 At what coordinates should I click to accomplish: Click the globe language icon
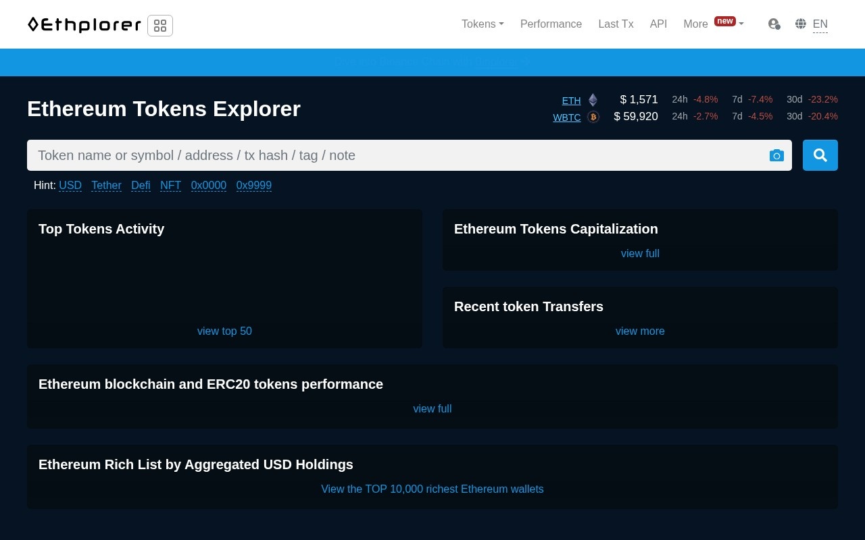pyautogui.click(x=801, y=24)
